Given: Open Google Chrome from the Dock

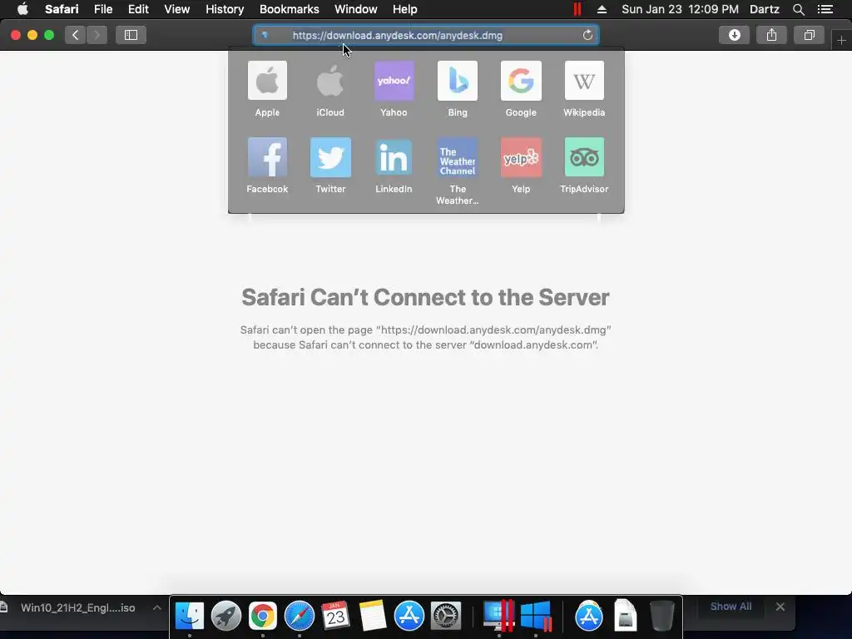Looking at the screenshot, I should [262, 616].
